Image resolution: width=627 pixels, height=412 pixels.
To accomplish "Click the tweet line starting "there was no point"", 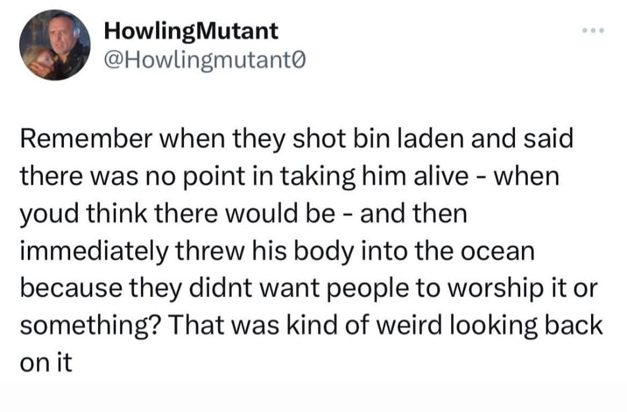I will click(290, 177).
